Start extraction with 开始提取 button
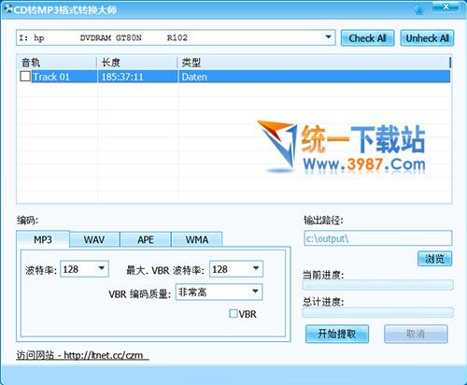Screen dimensions: 467x385 coord(337,334)
